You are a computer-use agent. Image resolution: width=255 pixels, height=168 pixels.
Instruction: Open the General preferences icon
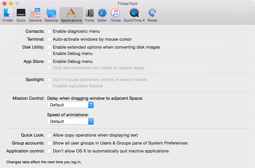point(35,13)
